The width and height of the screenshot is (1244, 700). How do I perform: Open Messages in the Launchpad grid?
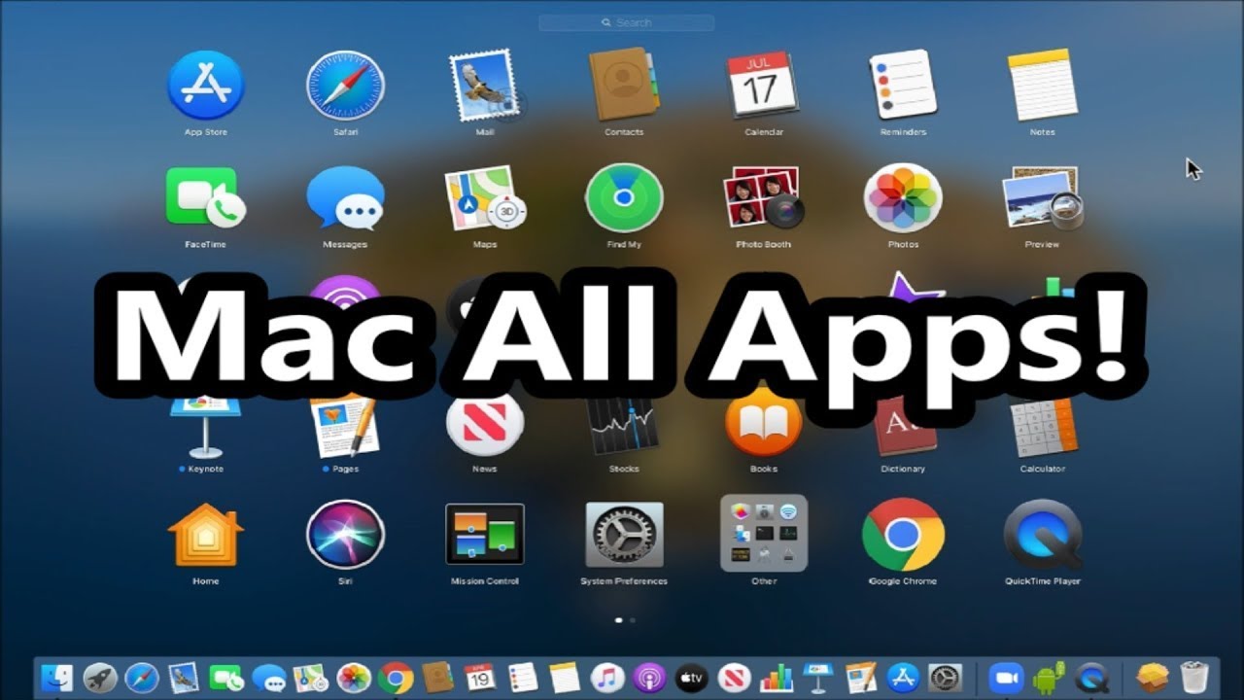[x=345, y=197]
